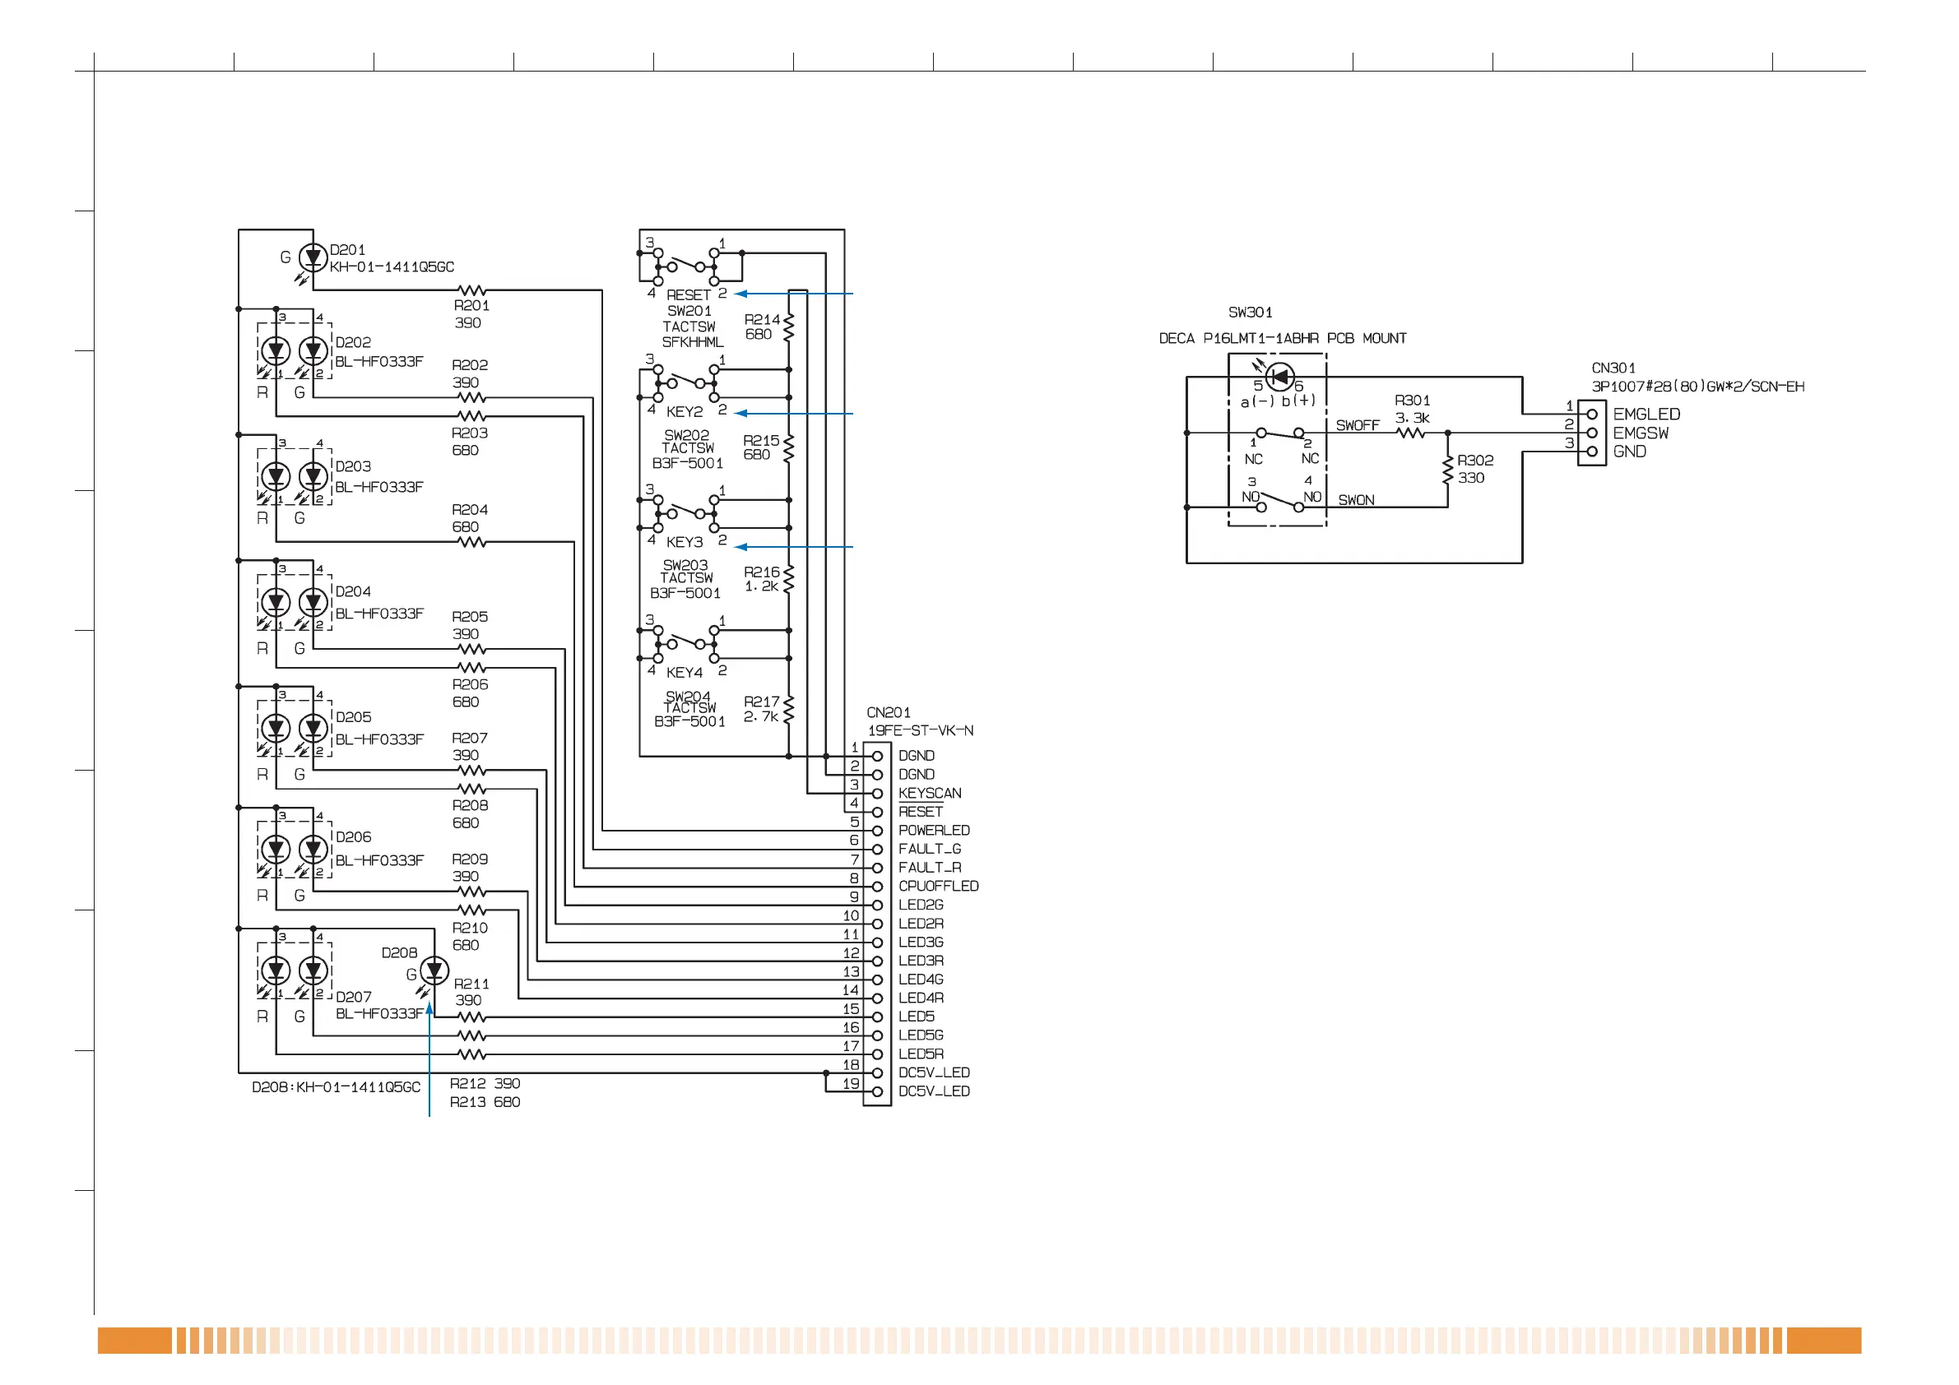Click the KEYSCAN pin label on CN201
This screenshot has width=1959, height=1385.
[x=929, y=793]
